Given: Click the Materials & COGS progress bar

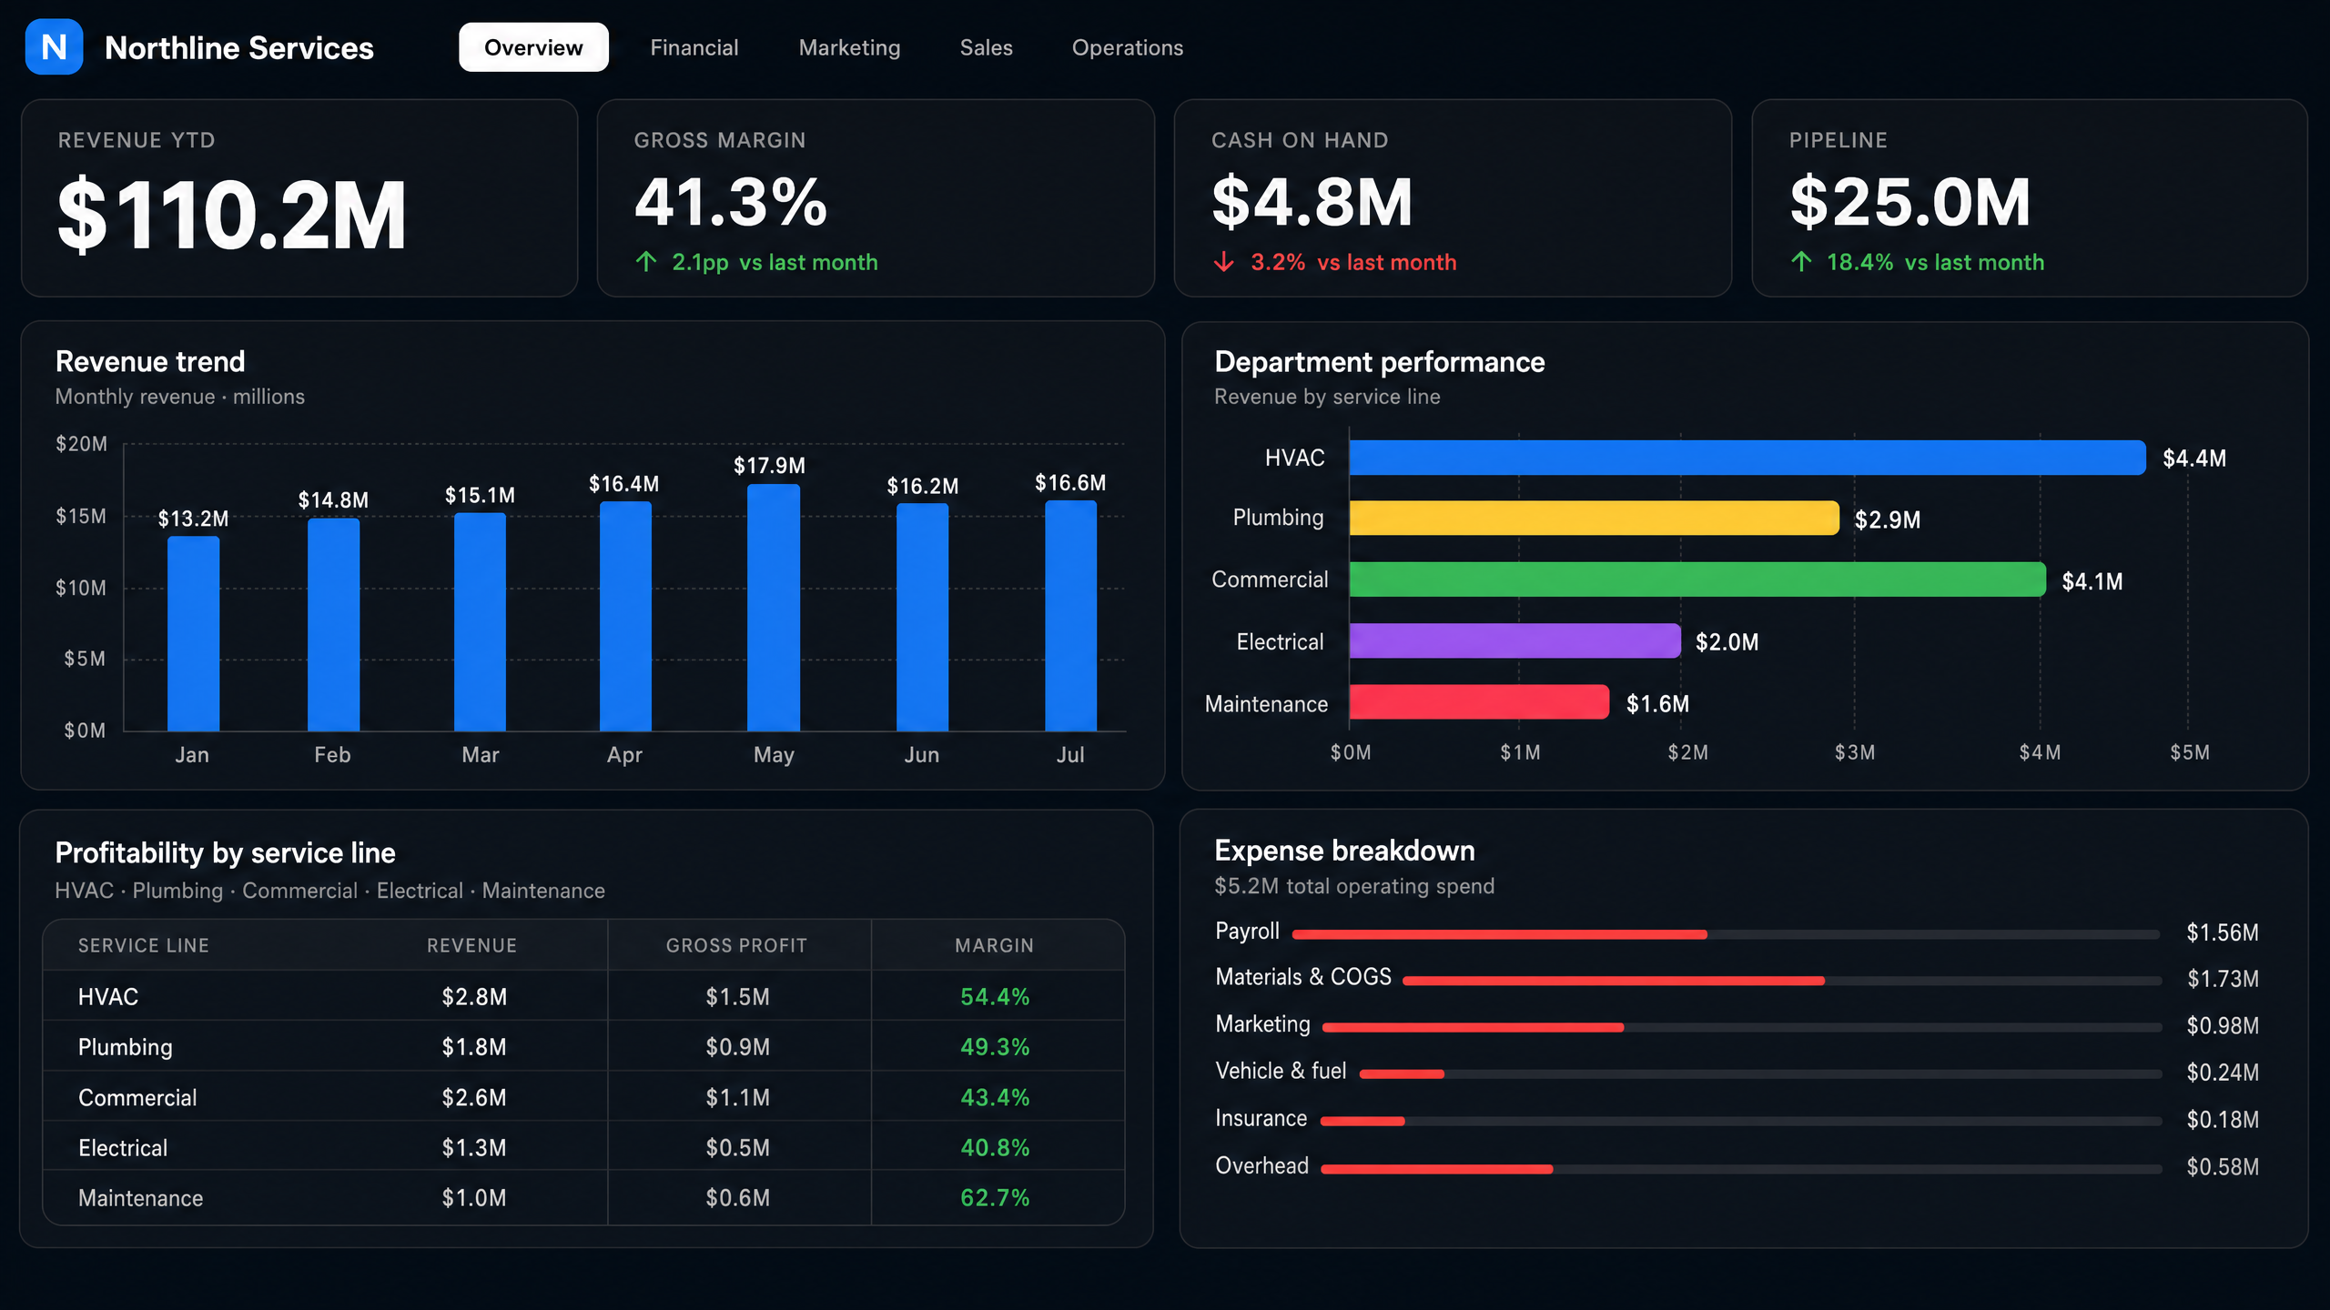Looking at the screenshot, I should 1782,981.
